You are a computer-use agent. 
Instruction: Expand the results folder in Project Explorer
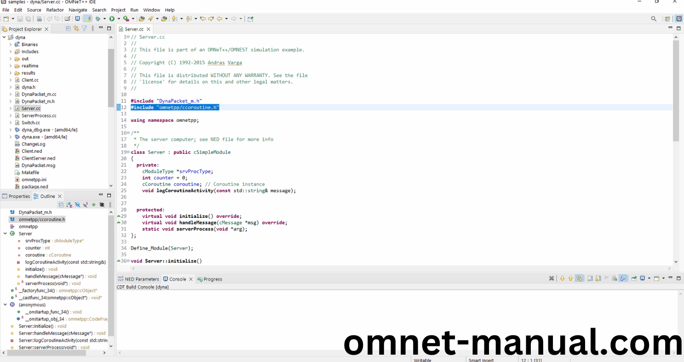(11, 73)
